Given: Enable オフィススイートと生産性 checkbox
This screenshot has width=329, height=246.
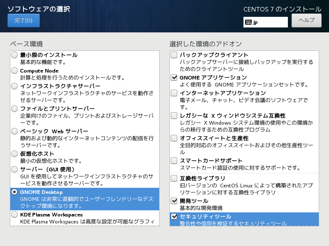Looking at the screenshot, I should [174, 138].
